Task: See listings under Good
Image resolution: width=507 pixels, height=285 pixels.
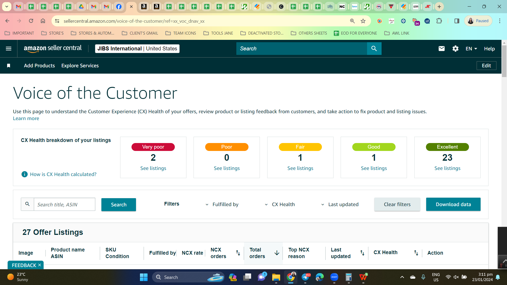Action: click(374, 168)
